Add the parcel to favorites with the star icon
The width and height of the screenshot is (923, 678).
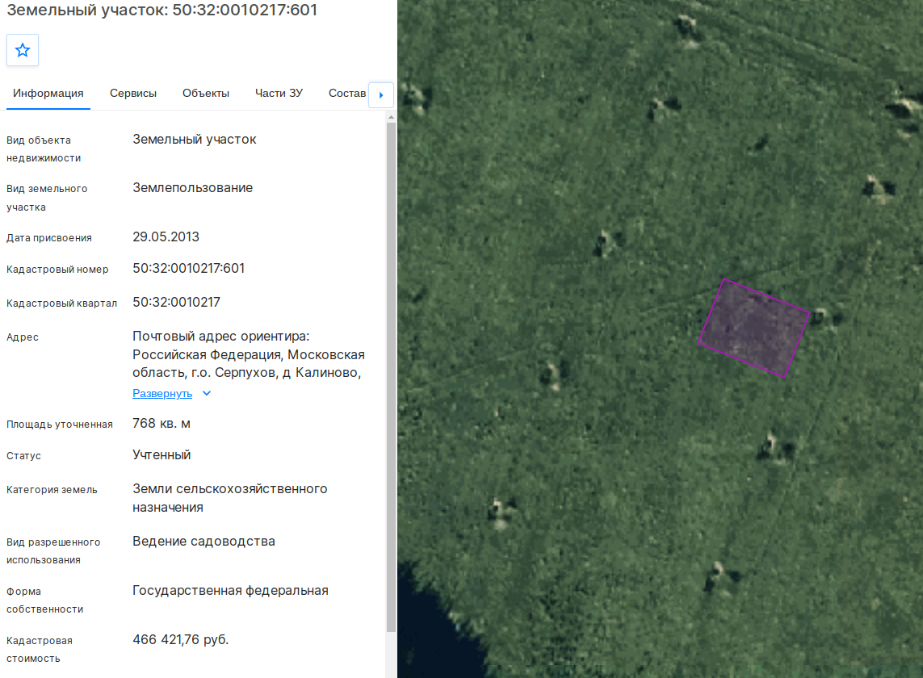23,50
